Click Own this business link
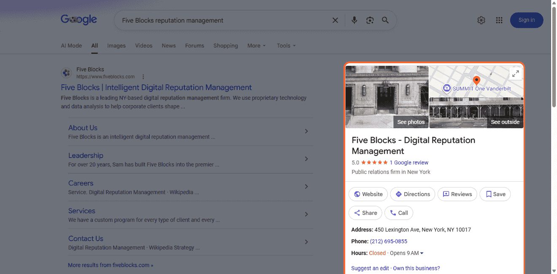The height and width of the screenshot is (274, 557). point(416,269)
